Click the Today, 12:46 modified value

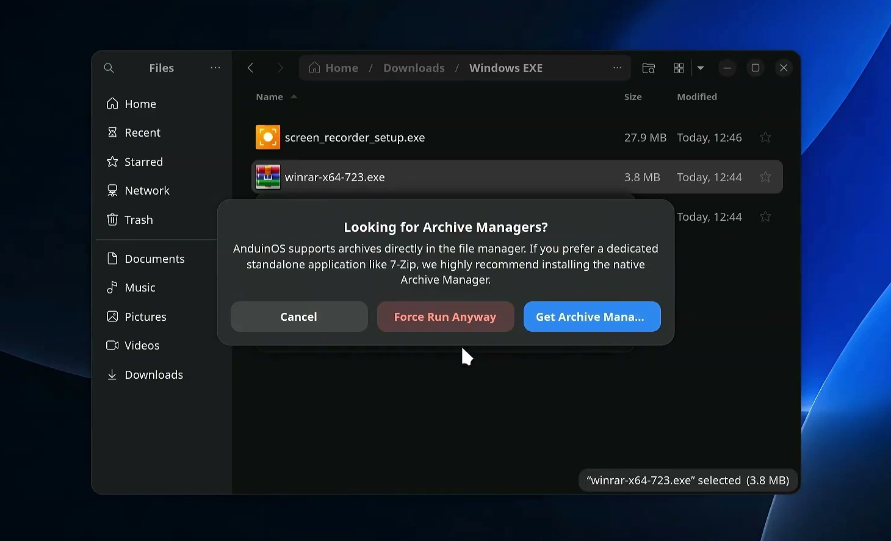pyautogui.click(x=709, y=137)
